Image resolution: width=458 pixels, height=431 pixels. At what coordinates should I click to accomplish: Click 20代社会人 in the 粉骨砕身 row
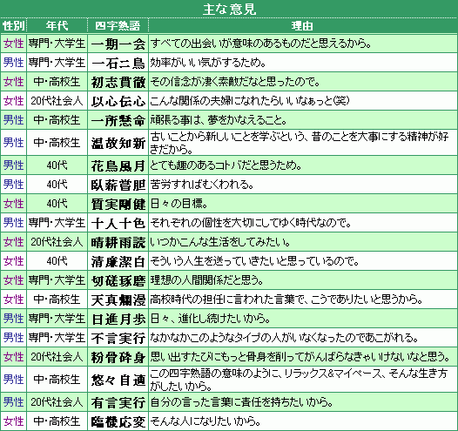57,357
